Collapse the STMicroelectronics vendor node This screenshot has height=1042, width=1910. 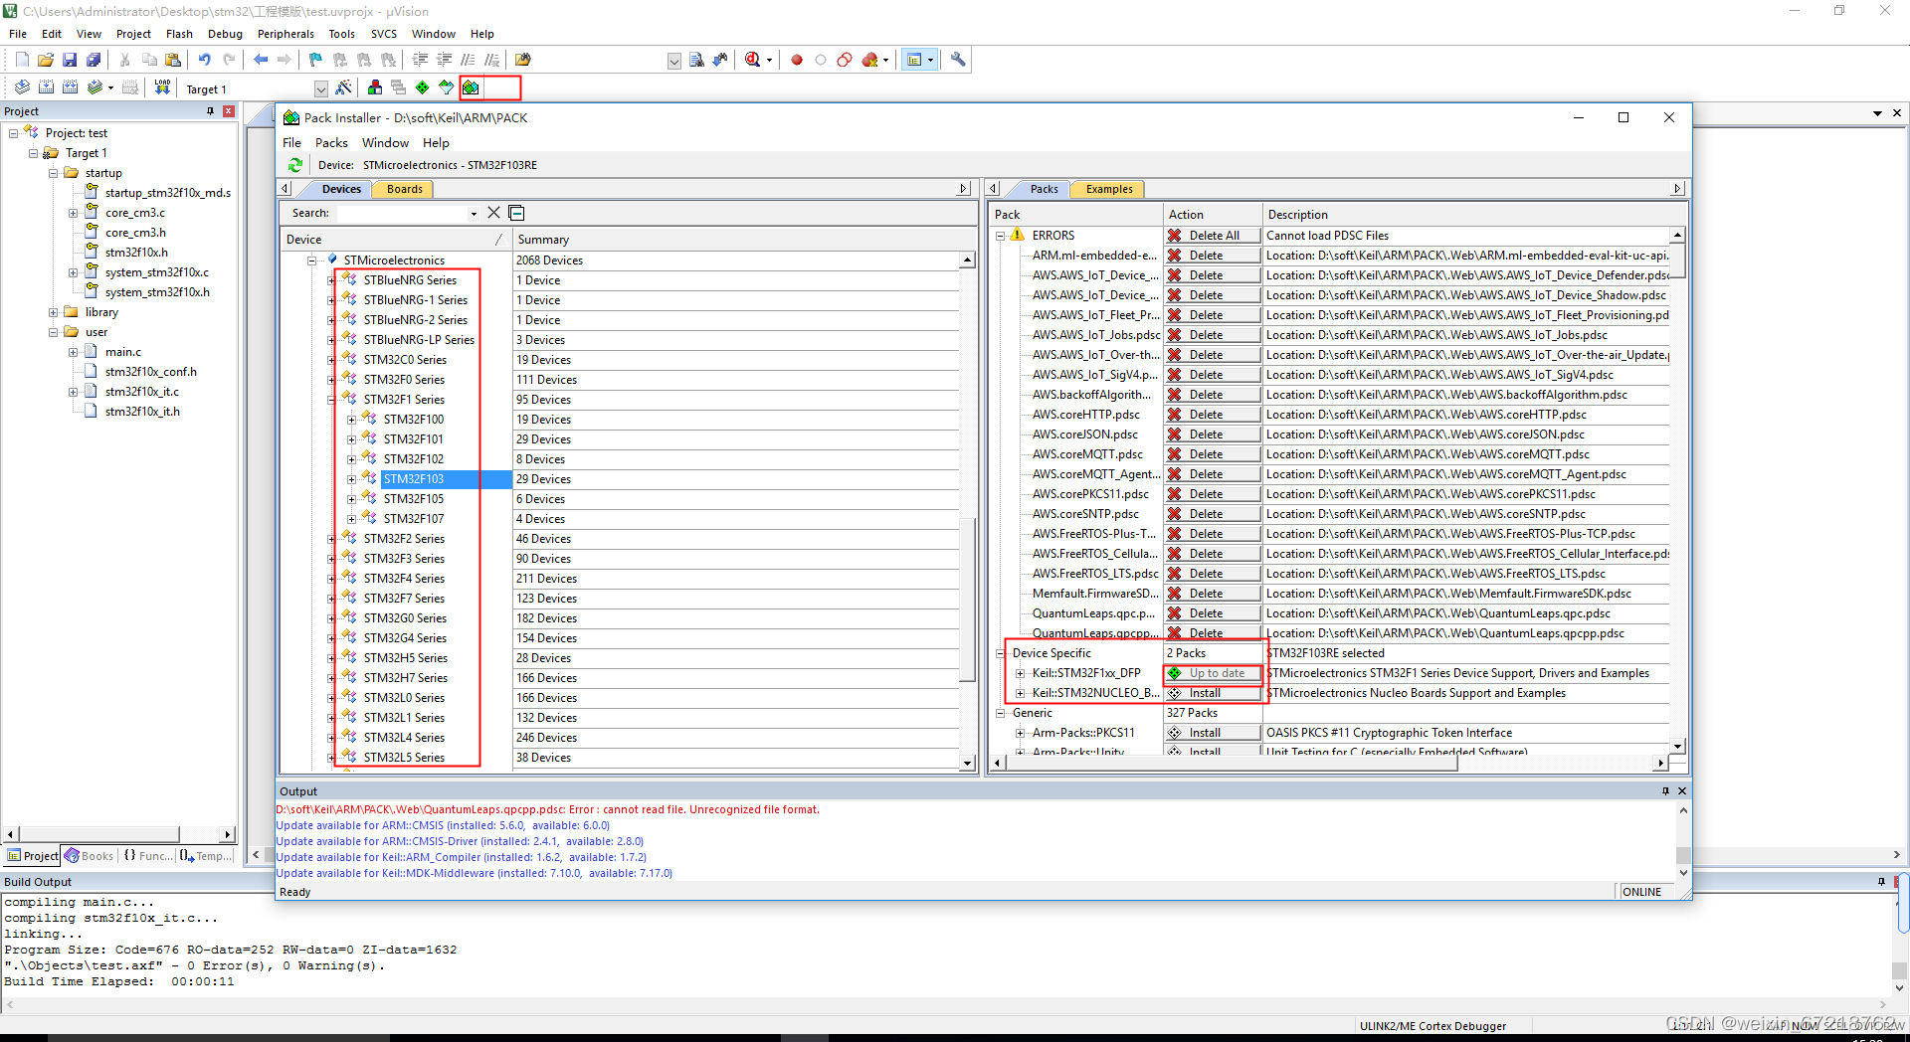[311, 260]
